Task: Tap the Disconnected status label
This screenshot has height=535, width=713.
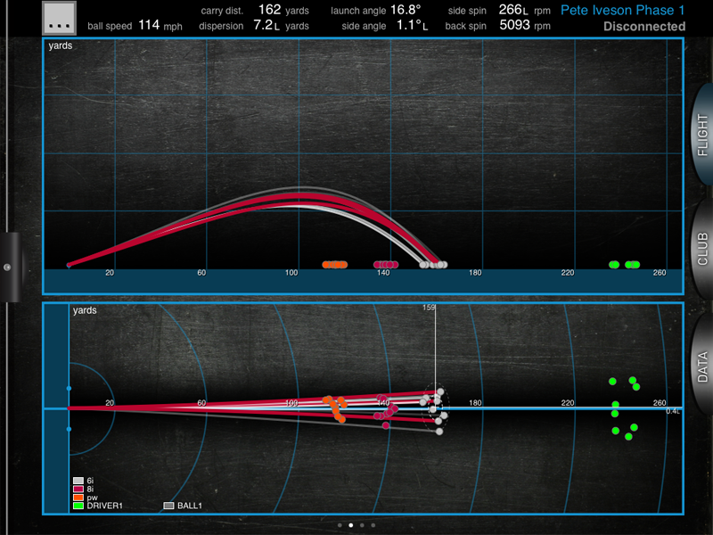Action: click(643, 26)
